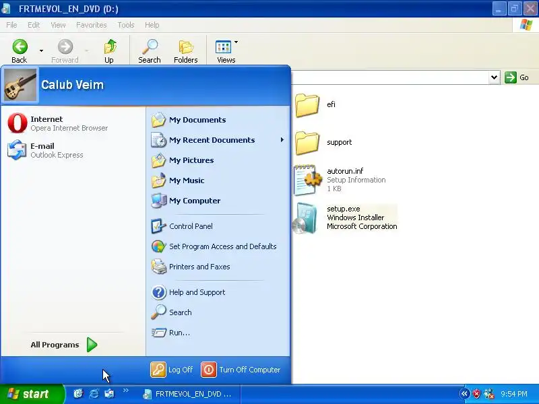Go Up one folder level

(109, 51)
